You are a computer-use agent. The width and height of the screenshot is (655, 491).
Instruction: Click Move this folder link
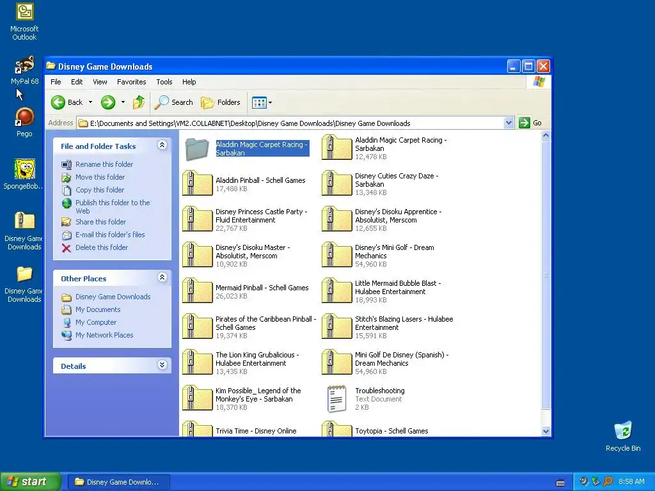point(100,177)
